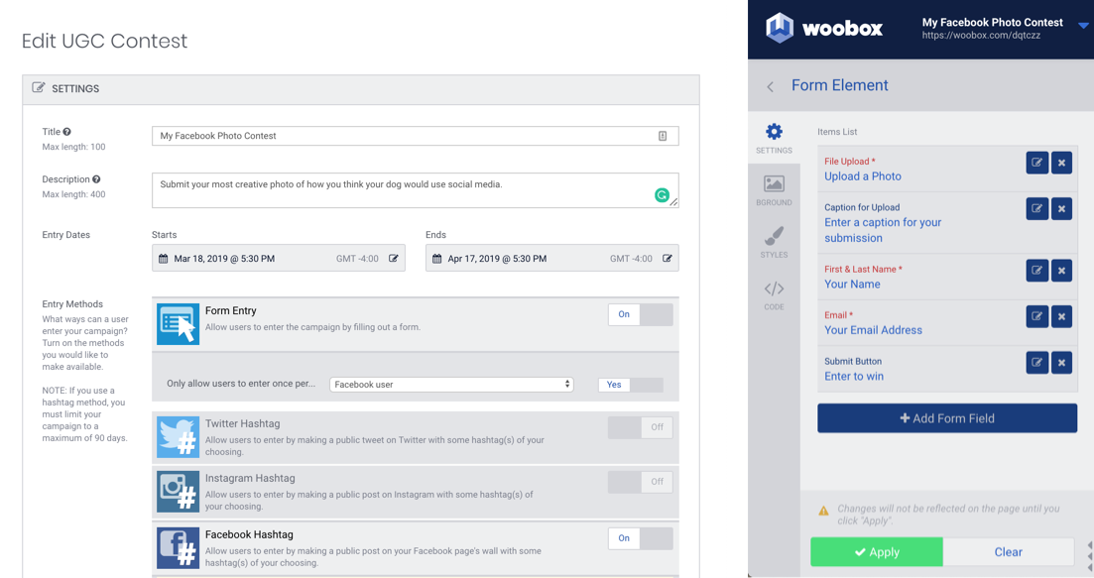Screen dimensions: 1094x578
Task: Delete the Email form field
Action: 1061,316
